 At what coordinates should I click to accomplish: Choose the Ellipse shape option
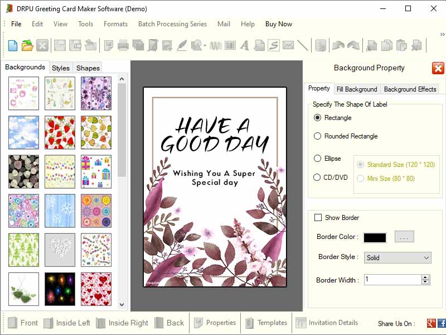coord(317,159)
